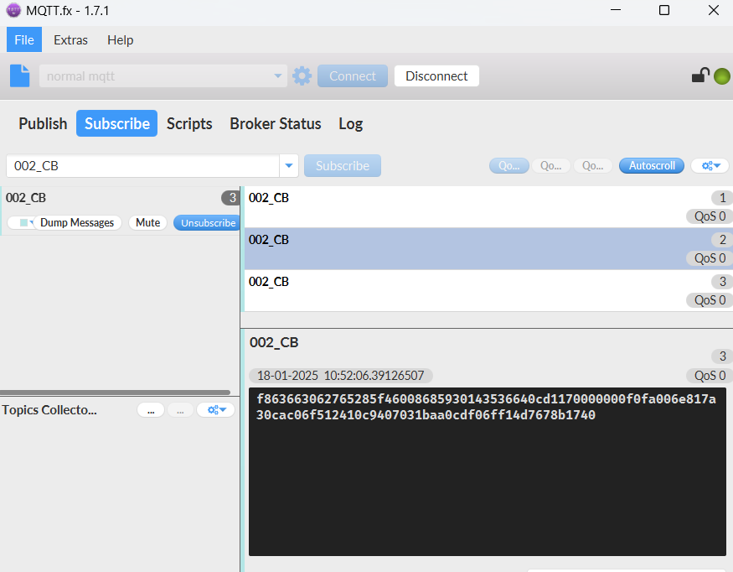Switch to the Publish tab
Screen dimensions: 733x572
[43, 123]
